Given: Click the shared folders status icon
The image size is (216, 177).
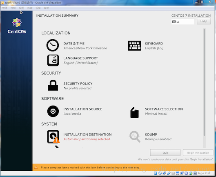Looking at the screenshot, I should [x=173, y=173].
